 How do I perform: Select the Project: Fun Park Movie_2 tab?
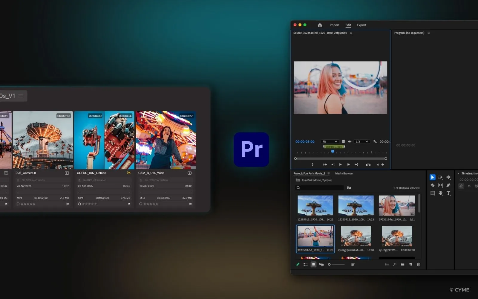[309, 173]
